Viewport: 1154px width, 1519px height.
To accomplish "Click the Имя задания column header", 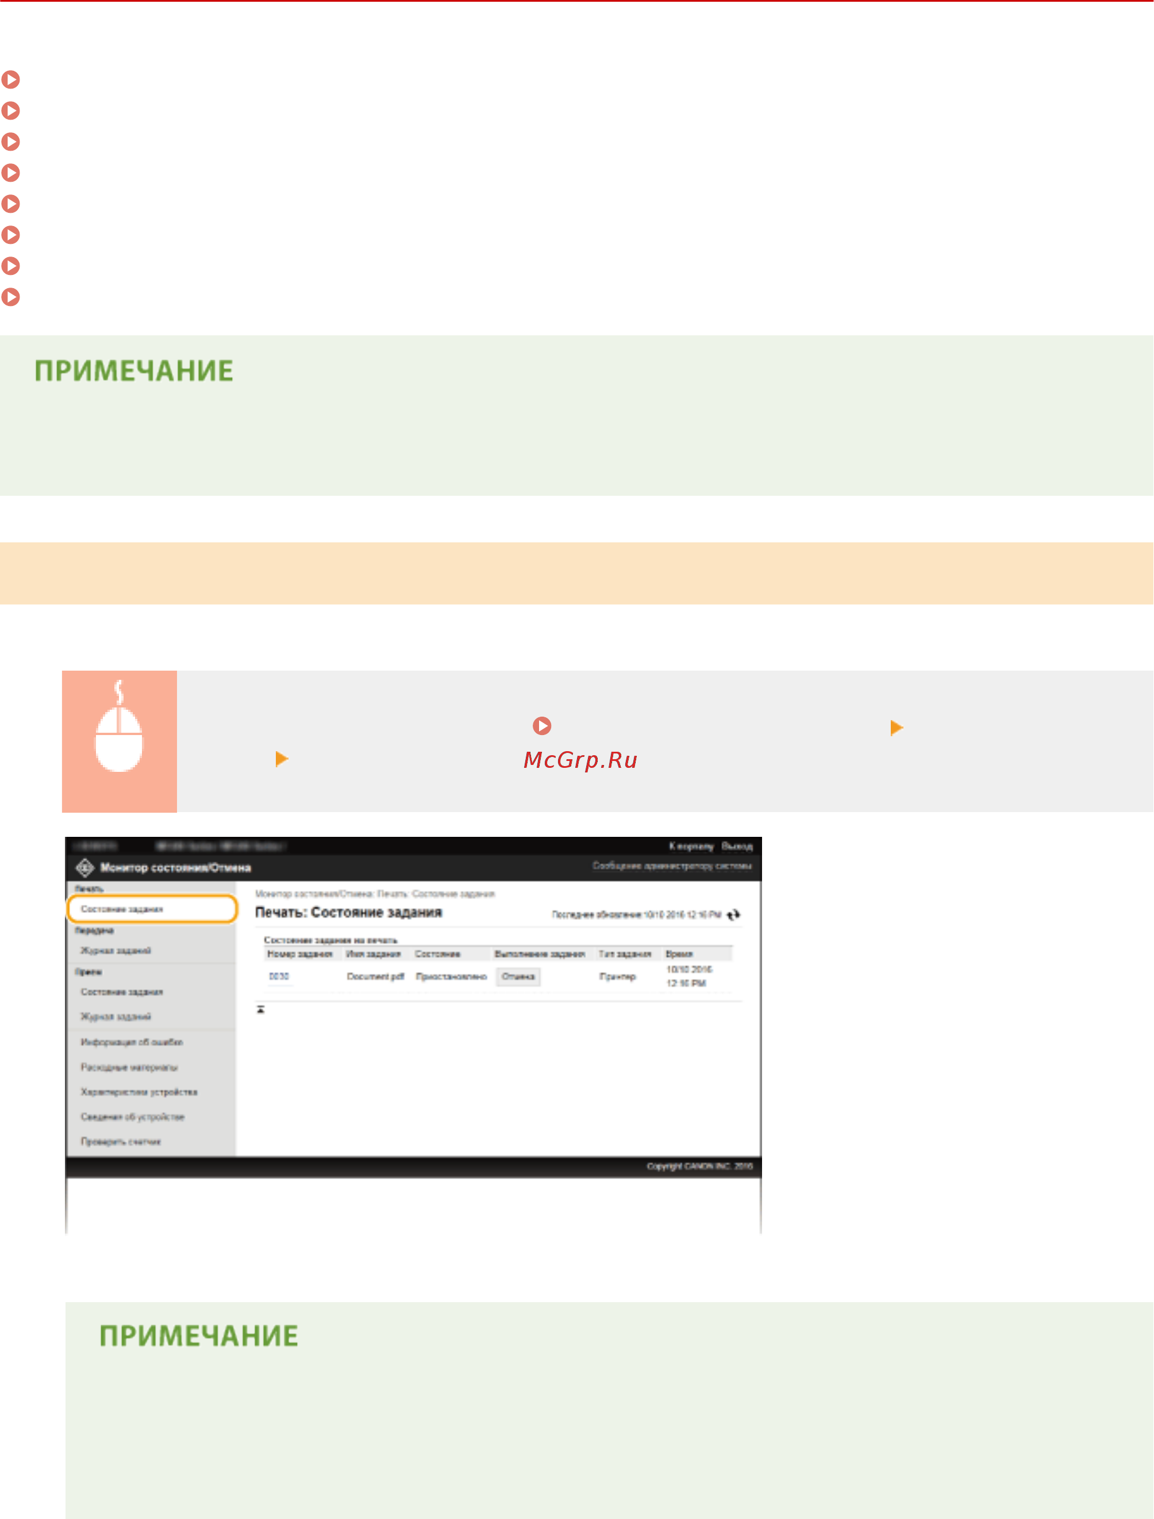I will click(x=373, y=954).
